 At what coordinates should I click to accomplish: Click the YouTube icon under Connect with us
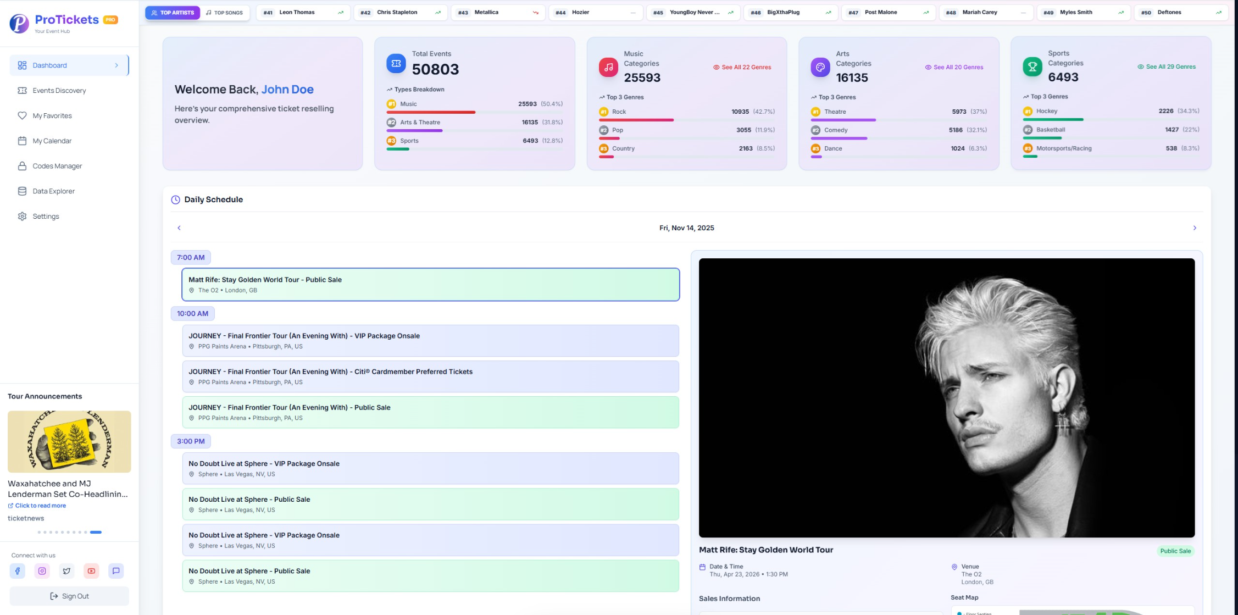click(x=91, y=571)
